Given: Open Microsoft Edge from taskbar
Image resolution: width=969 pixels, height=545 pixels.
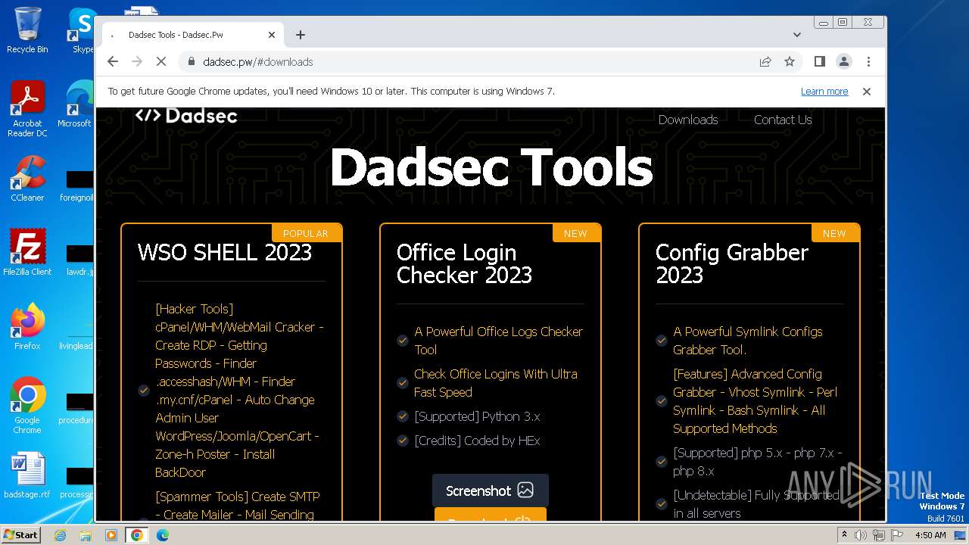Looking at the screenshot, I should click(162, 535).
